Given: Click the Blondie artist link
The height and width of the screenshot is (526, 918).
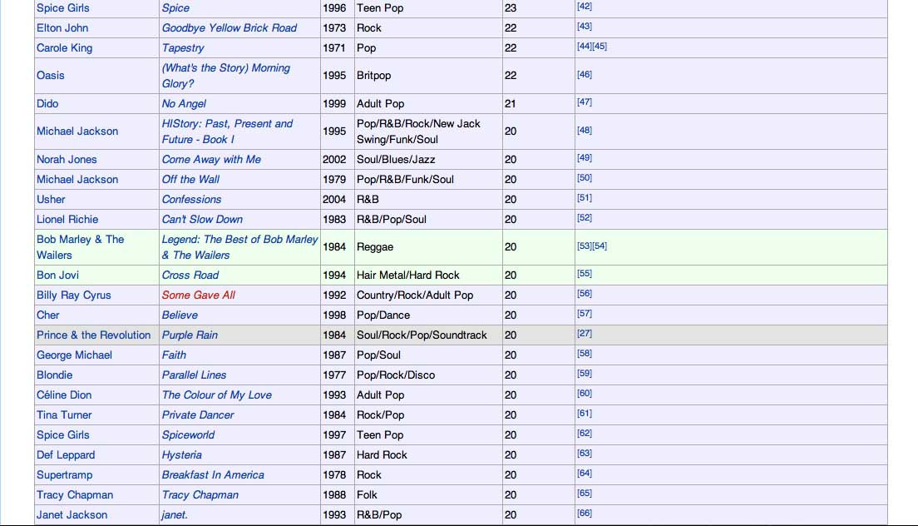Looking at the screenshot, I should click(x=54, y=375).
